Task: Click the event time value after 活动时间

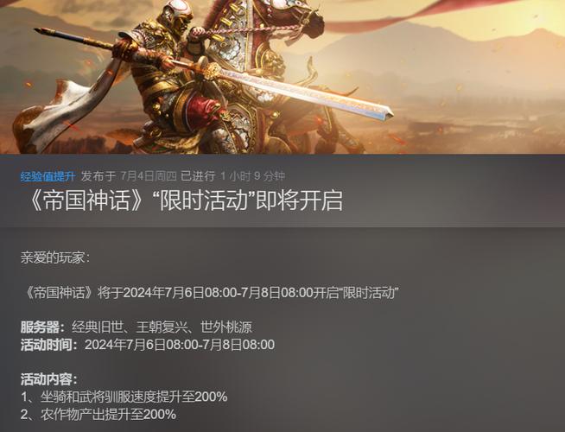Action: (180, 345)
